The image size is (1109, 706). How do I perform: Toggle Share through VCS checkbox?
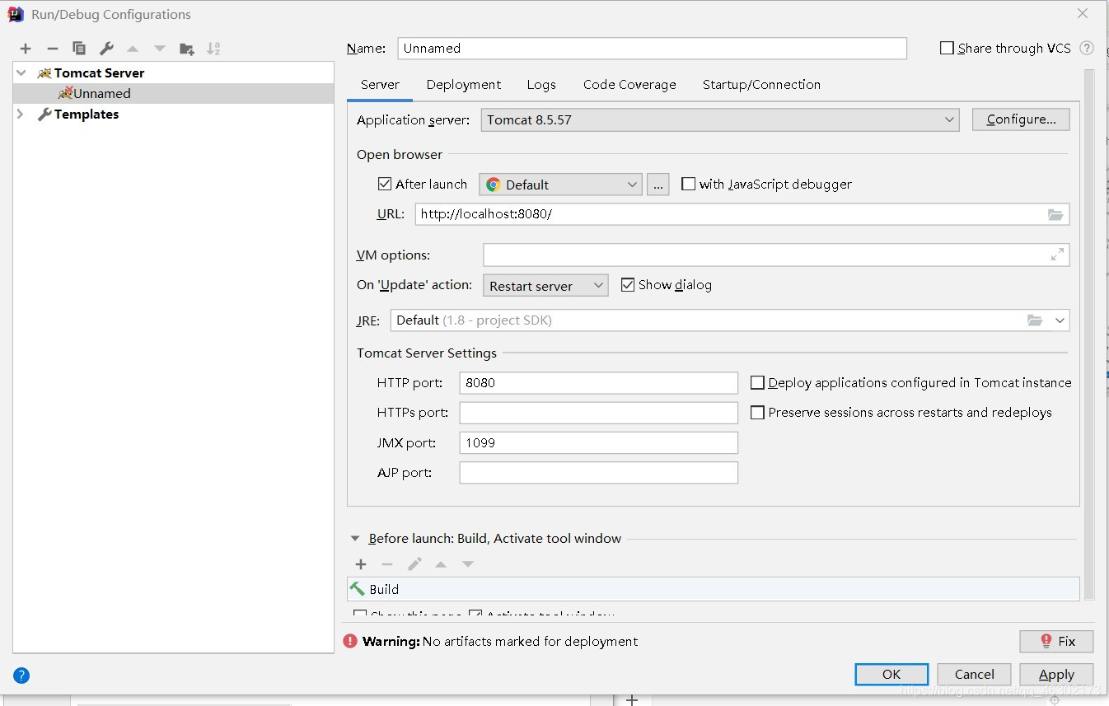pyautogui.click(x=947, y=48)
